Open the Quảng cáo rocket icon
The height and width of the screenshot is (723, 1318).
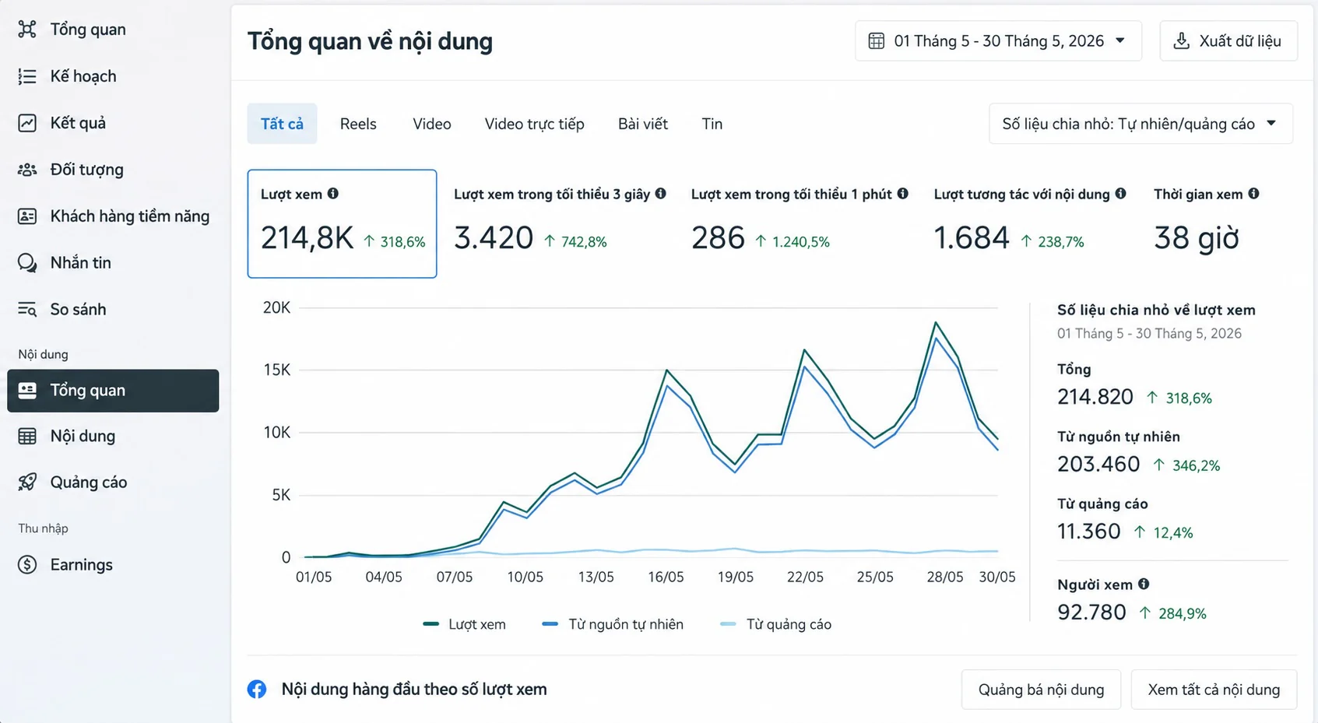coord(27,483)
